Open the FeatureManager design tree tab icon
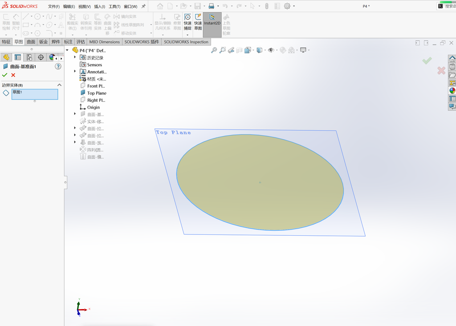The height and width of the screenshot is (326, 456). pyautogui.click(x=6, y=57)
